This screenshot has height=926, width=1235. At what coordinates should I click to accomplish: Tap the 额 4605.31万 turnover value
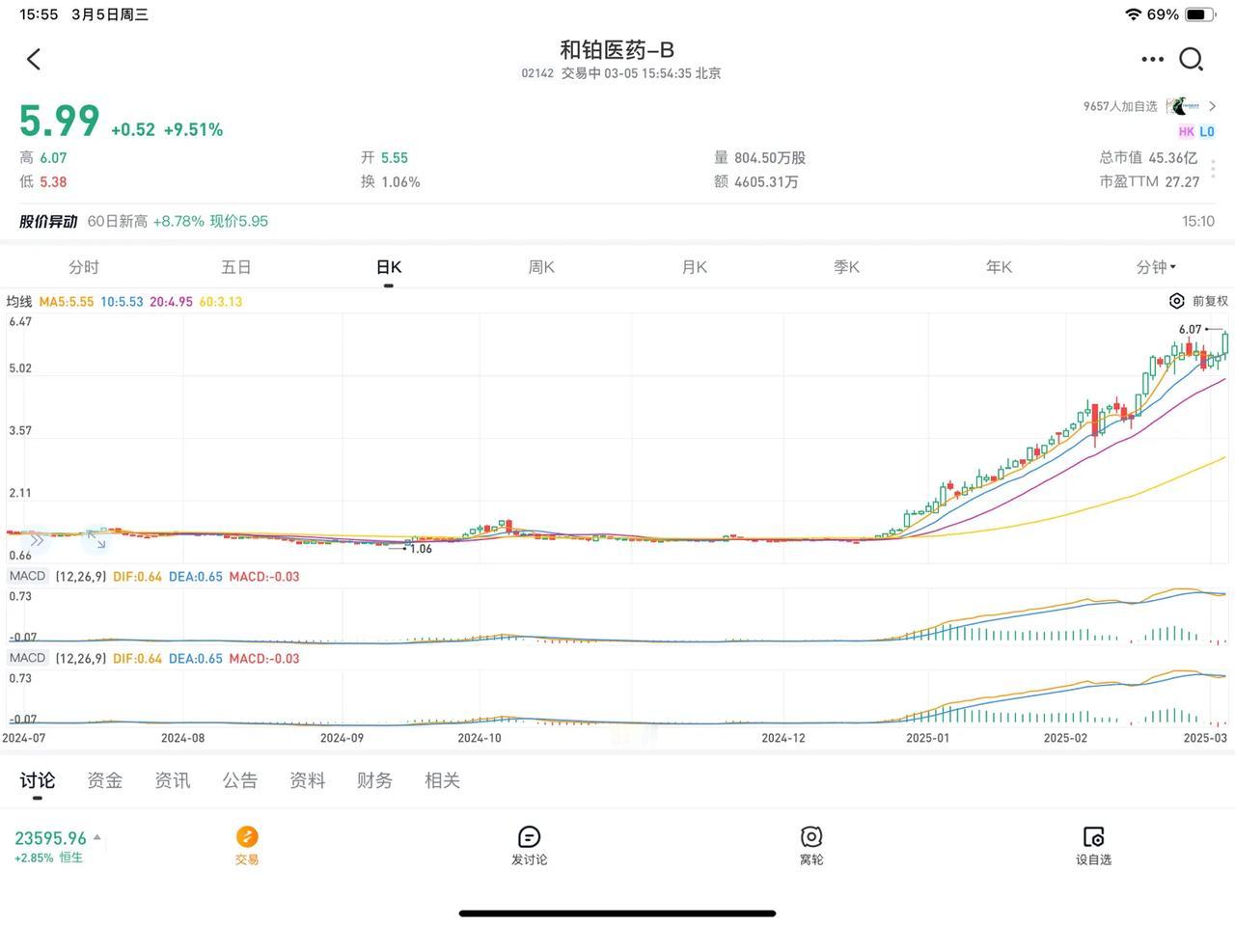756,181
